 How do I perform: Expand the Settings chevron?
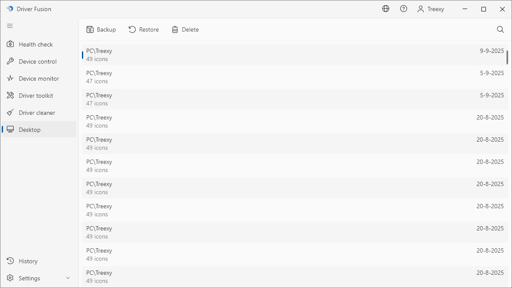pos(68,278)
